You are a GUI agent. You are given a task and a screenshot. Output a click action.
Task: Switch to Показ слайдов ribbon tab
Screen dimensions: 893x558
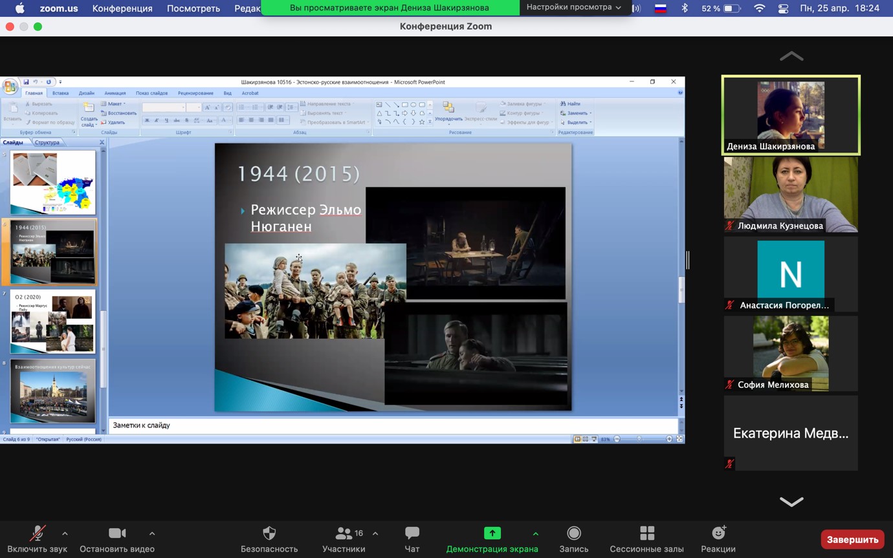point(151,93)
